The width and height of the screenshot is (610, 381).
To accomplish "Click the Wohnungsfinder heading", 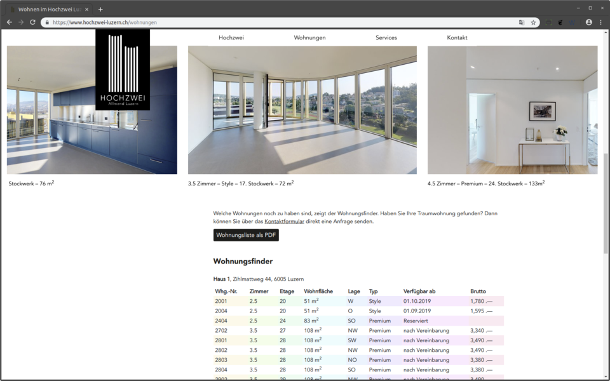I will point(243,261).
